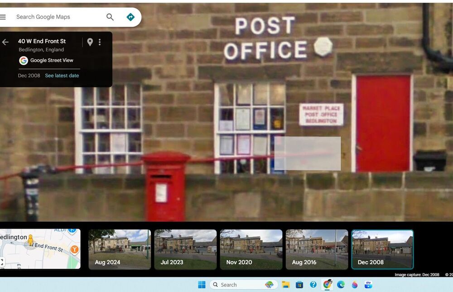Viewport: 453px width, 292px height.
Task: Go back using the left arrow
Action: (5, 42)
